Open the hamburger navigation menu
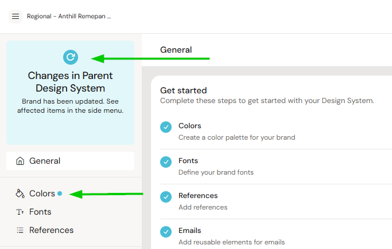This screenshot has width=392, height=249. [15, 16]
